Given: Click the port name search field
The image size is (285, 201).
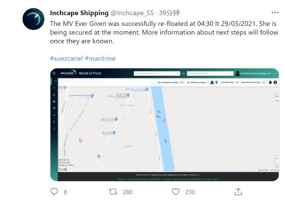Looking at the screenshot, I should [210, 73].
